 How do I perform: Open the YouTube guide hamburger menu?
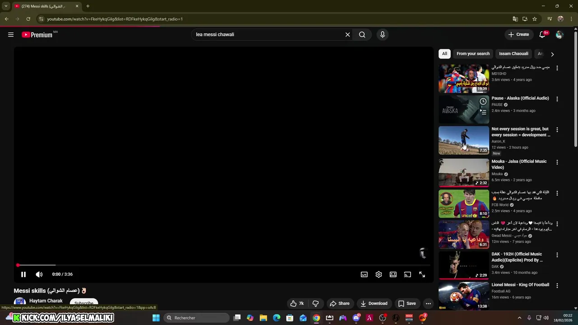(11, 35)
